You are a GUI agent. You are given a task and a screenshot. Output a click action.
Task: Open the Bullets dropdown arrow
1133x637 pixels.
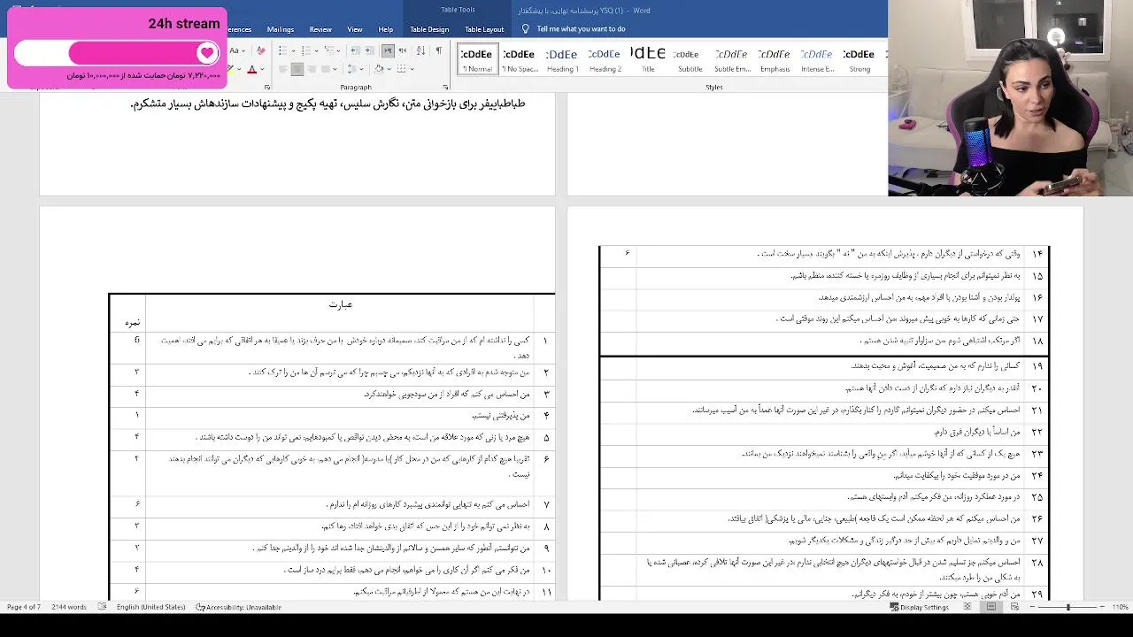pyautogui.click(x=293, y=51)
